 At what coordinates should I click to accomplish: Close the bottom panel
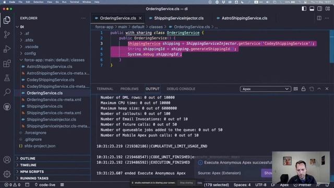327,89
